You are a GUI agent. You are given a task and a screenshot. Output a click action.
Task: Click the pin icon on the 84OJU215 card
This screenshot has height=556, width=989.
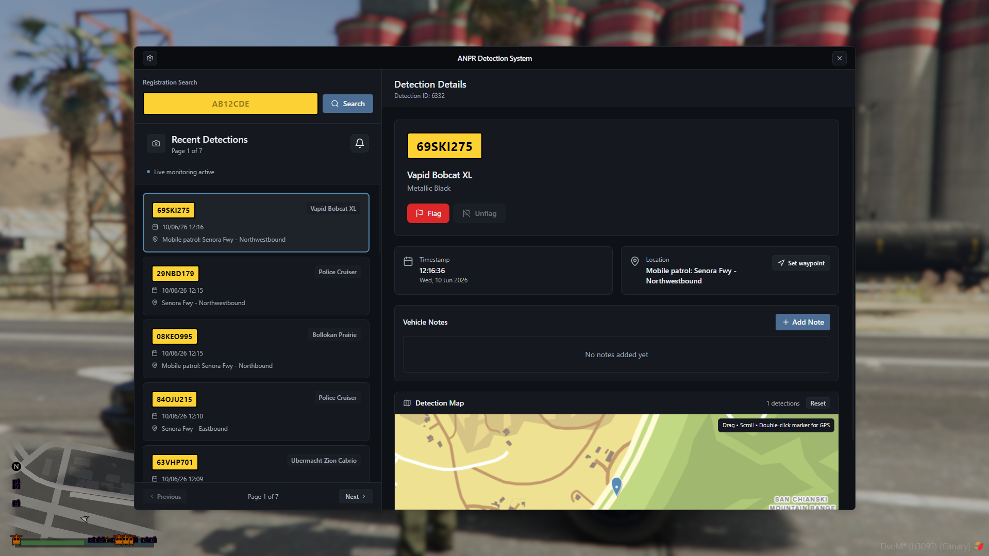point(155,429)
